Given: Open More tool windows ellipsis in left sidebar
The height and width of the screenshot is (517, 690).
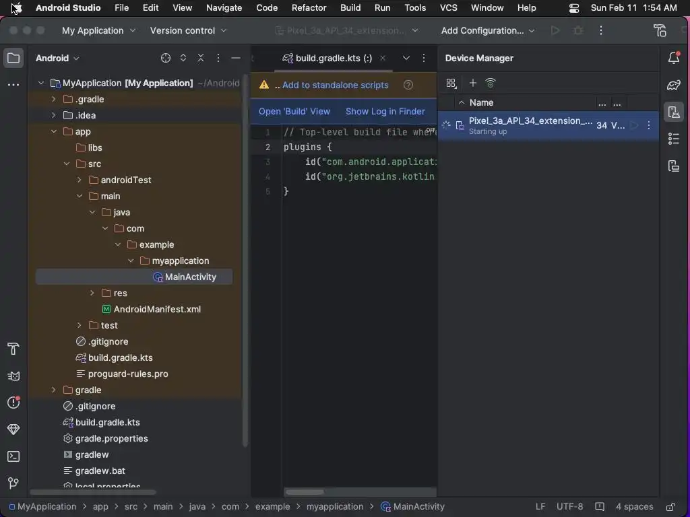Looking at the screenshot, I should point(13,84).
